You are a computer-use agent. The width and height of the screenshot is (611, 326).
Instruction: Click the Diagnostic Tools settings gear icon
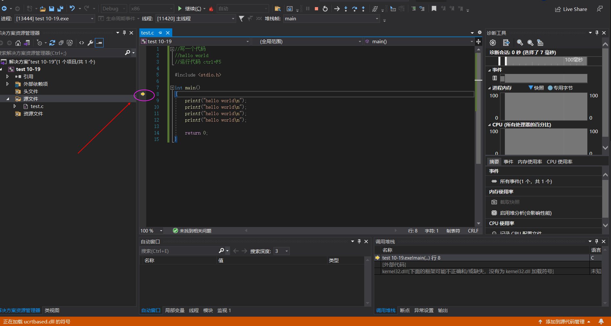point(493,43)
